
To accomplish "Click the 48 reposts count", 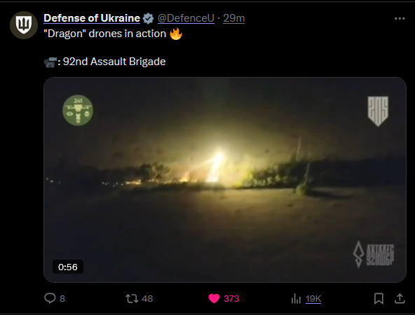I will tap(147, 299).
